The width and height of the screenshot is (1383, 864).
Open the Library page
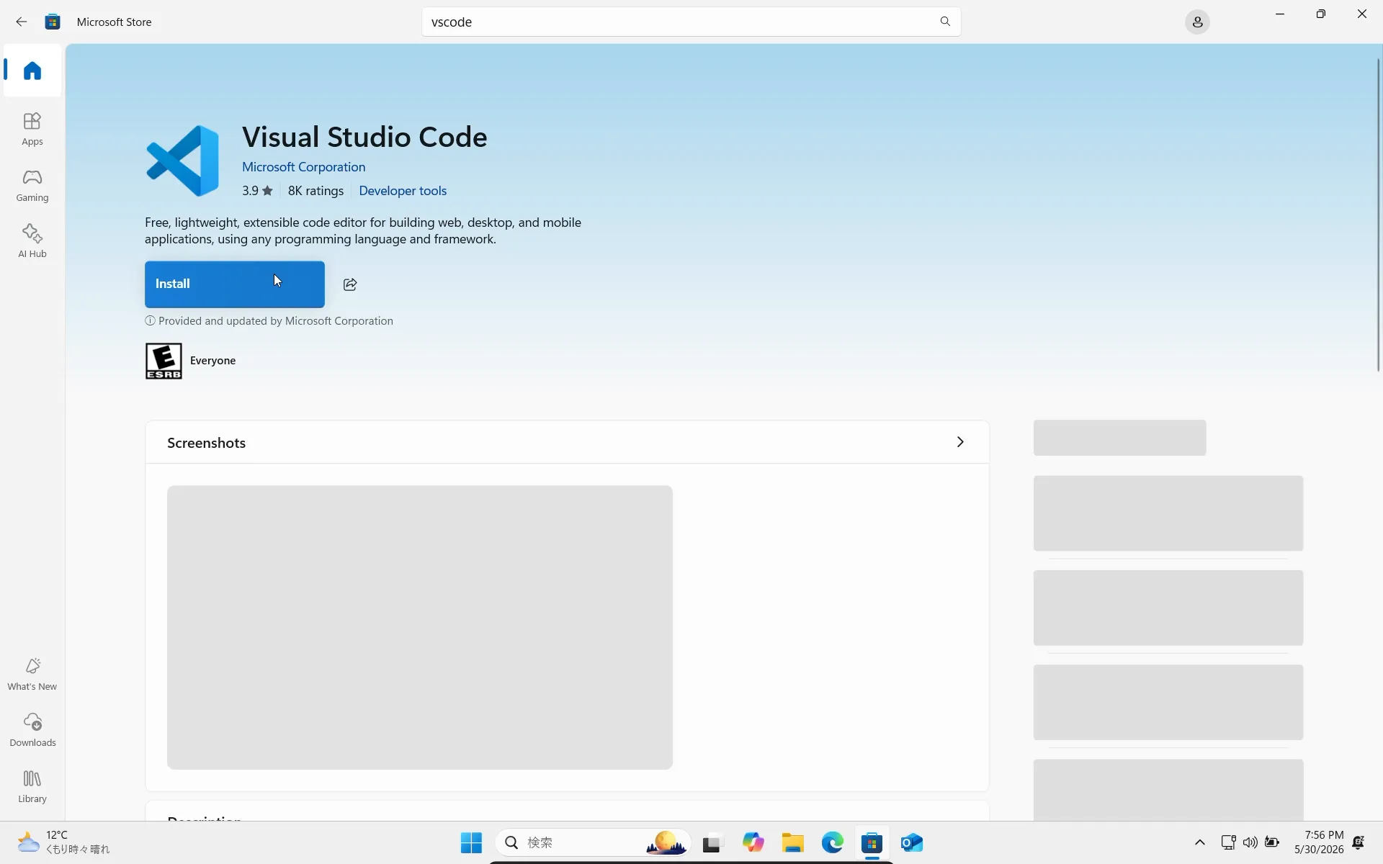click(x=32, y=787)
